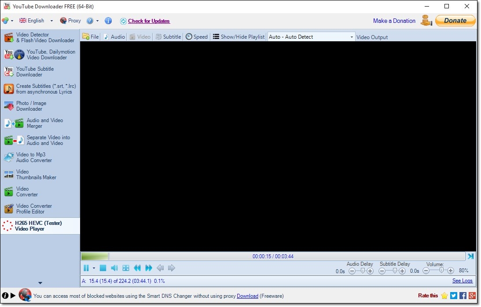
Task: Open Video Detector & Flash Video Downloader
Action: [x=40, y=37]
